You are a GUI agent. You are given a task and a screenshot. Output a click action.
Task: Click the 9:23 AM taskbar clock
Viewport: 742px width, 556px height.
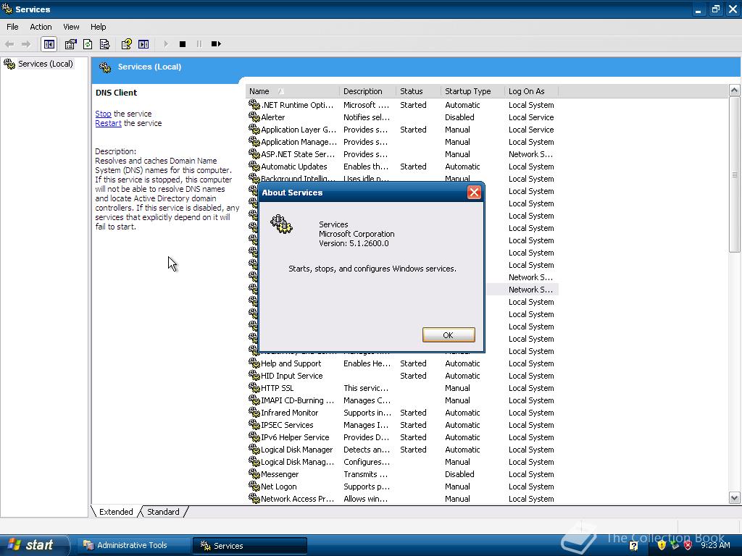(x=715, y=545)
